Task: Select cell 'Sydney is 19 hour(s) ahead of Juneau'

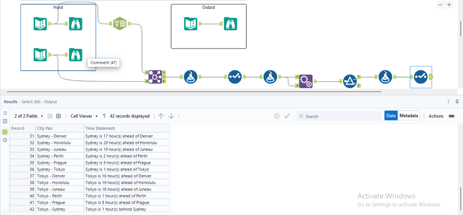Action: (127, 150)
